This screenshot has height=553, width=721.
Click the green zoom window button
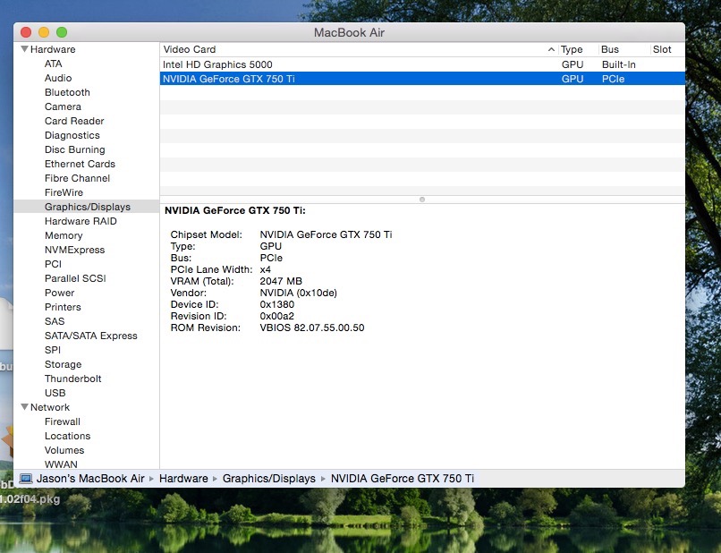62,32
